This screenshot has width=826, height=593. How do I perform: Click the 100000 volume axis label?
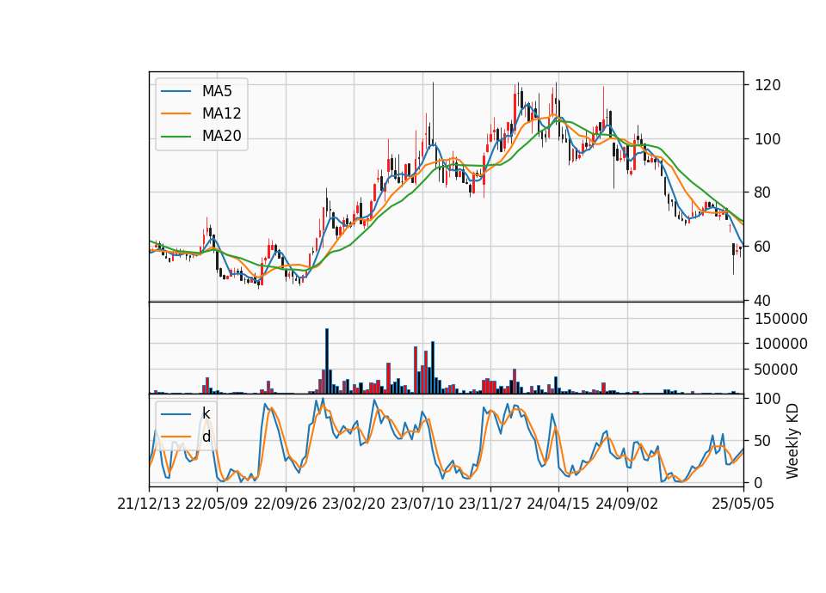coord(781,344)
